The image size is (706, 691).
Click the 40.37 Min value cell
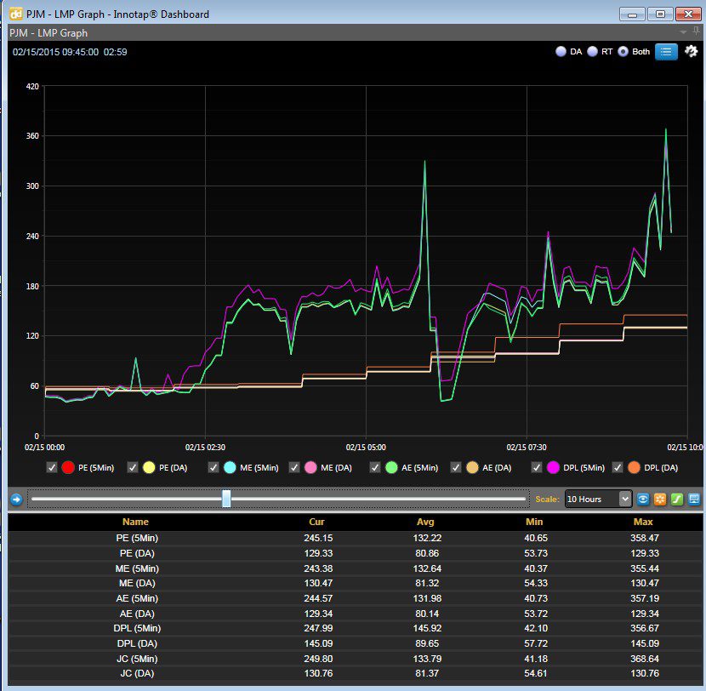pyautogui.click(x=536, y=568)
